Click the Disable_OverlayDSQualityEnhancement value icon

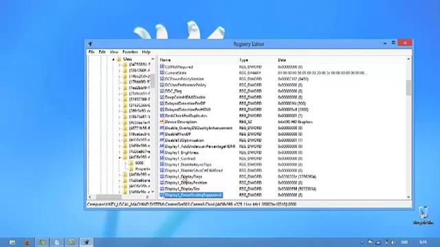coord(162,128)
